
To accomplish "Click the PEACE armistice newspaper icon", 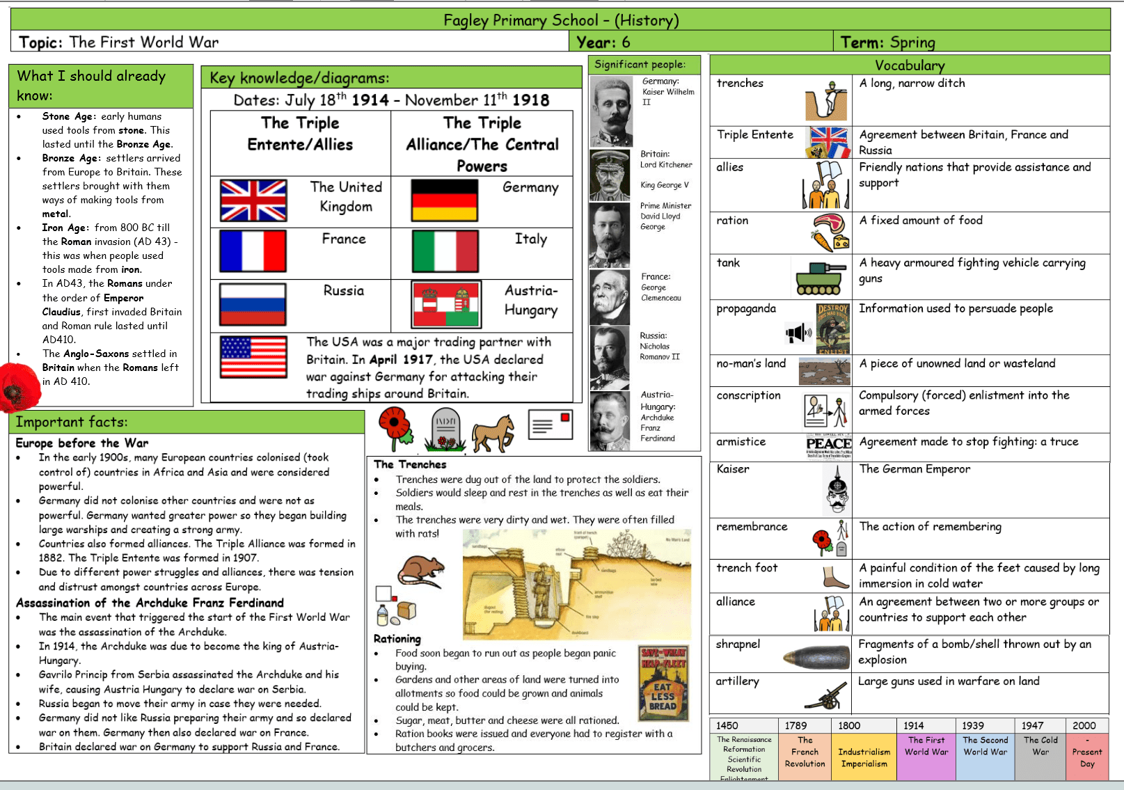I will [x=829, y=447].
